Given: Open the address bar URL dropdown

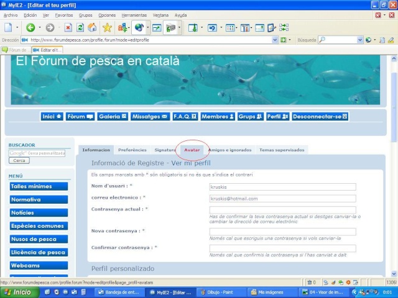Looking at the screenshot, I should click(275, 40).
